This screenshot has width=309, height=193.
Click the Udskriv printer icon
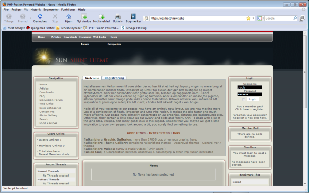pyautogui.click(x=117, y=16)
